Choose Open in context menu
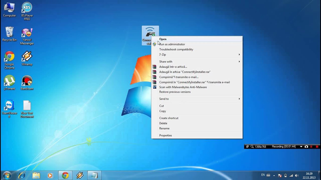This screenshot has width=321, height=180. pyautogui.click(x=197, y=39)
